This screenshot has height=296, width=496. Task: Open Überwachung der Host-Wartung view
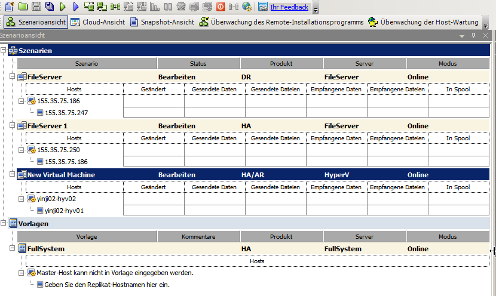click(x=423, y=23)
